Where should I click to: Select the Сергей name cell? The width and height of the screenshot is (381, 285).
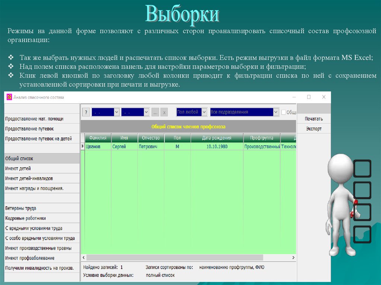[x=124, y=146]
